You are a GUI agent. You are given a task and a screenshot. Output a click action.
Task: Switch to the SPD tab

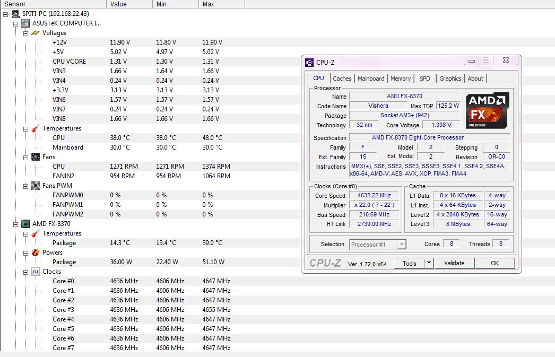coord(425,79)
